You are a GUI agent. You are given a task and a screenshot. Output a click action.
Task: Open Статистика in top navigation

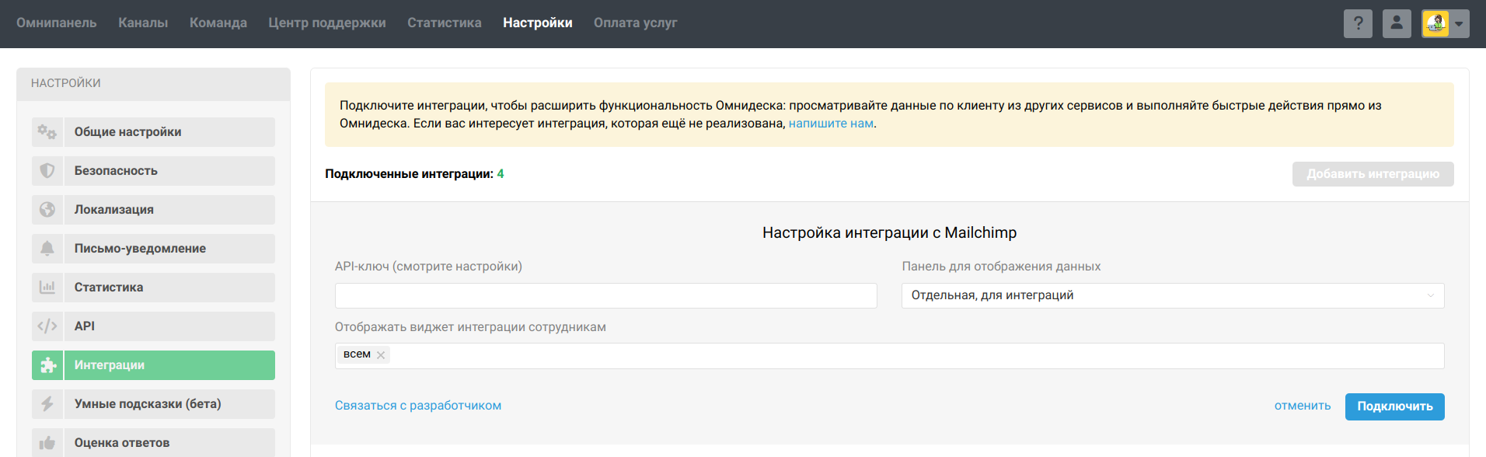click(445, 23)
